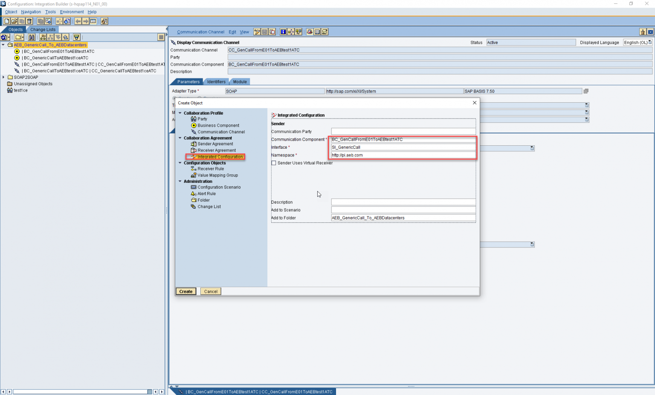Expand the SOAP2SOAP folder in the object tree
The image size is (655, 395).
(x=4, y=77)
